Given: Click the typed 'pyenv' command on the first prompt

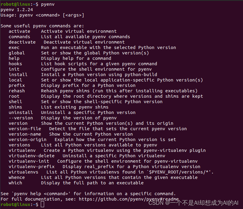Looking at the screenshot, I should (x=48, y=4).
